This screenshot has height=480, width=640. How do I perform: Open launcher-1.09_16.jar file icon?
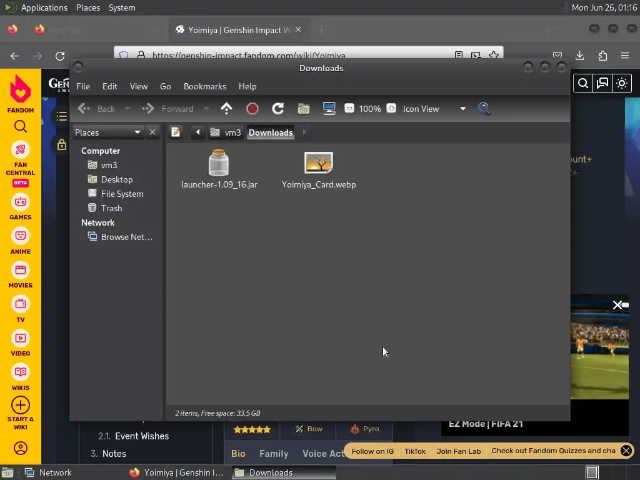[219, 162]
